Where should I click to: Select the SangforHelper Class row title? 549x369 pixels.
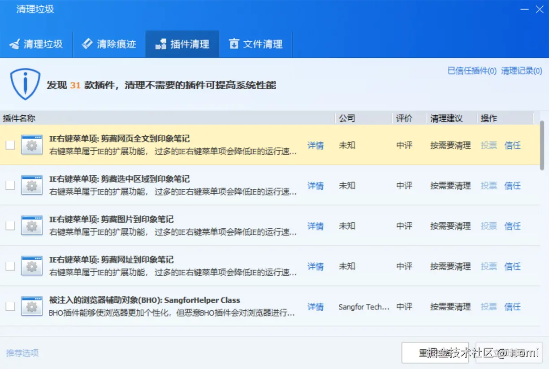(x=144, y=300)
